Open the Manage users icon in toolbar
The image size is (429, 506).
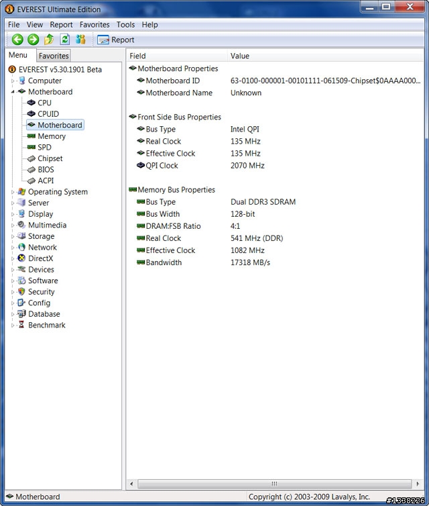tap(80, 40)
